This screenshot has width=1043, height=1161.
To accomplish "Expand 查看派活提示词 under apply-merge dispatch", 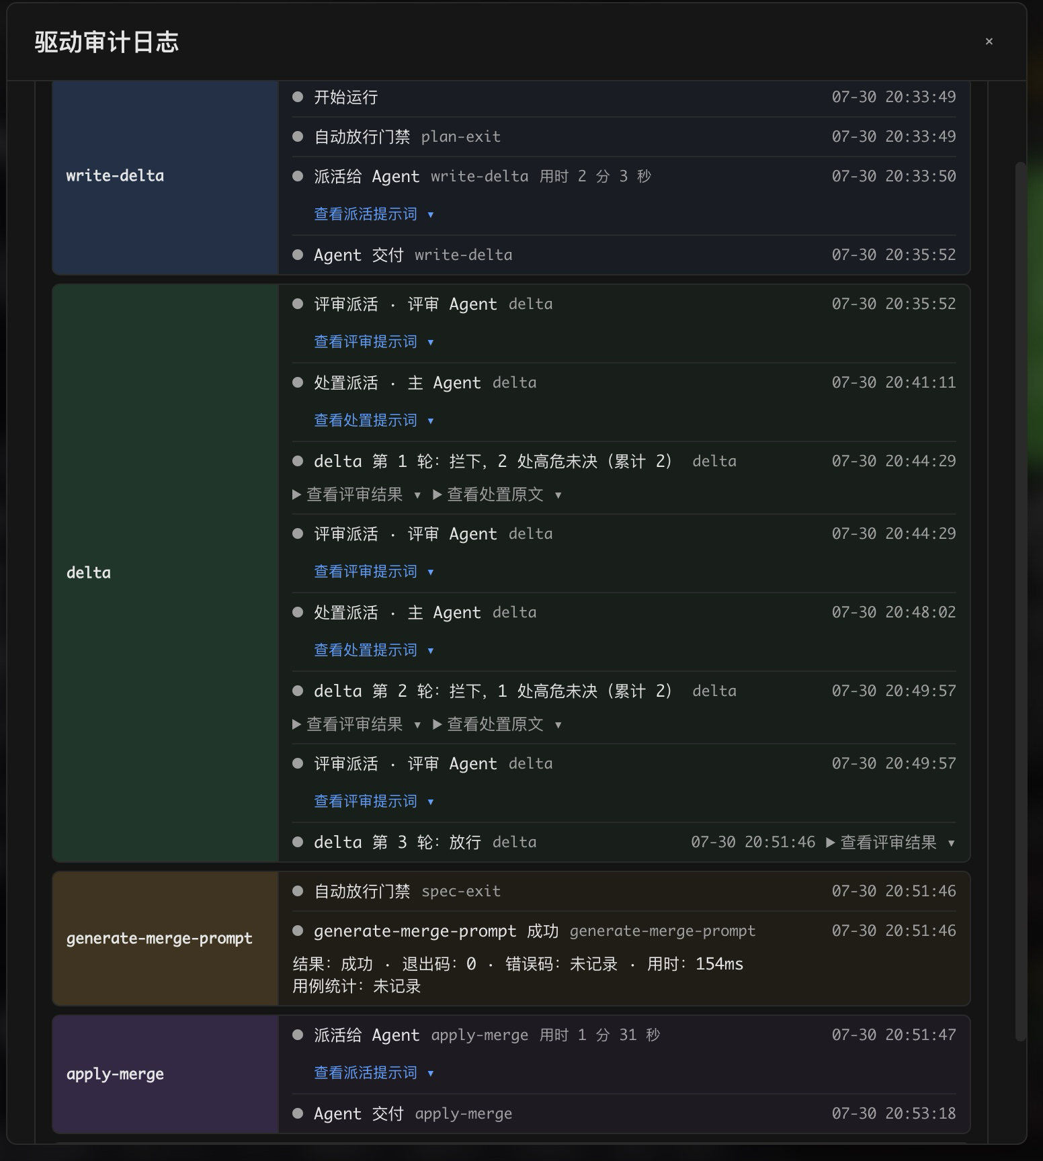I will pyautogui.click(x=374, y=1073).
